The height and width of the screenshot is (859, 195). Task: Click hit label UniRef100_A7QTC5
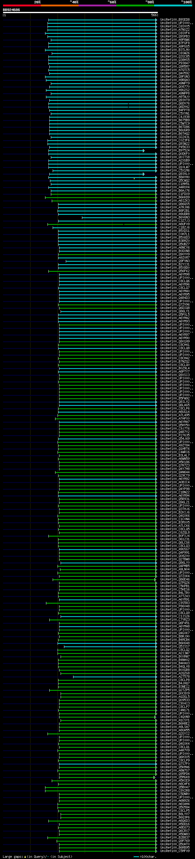[x=175, y=70]
